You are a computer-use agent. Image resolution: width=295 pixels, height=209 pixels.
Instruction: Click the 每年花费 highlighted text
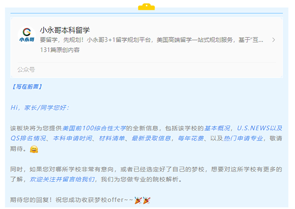click(191, 139)
